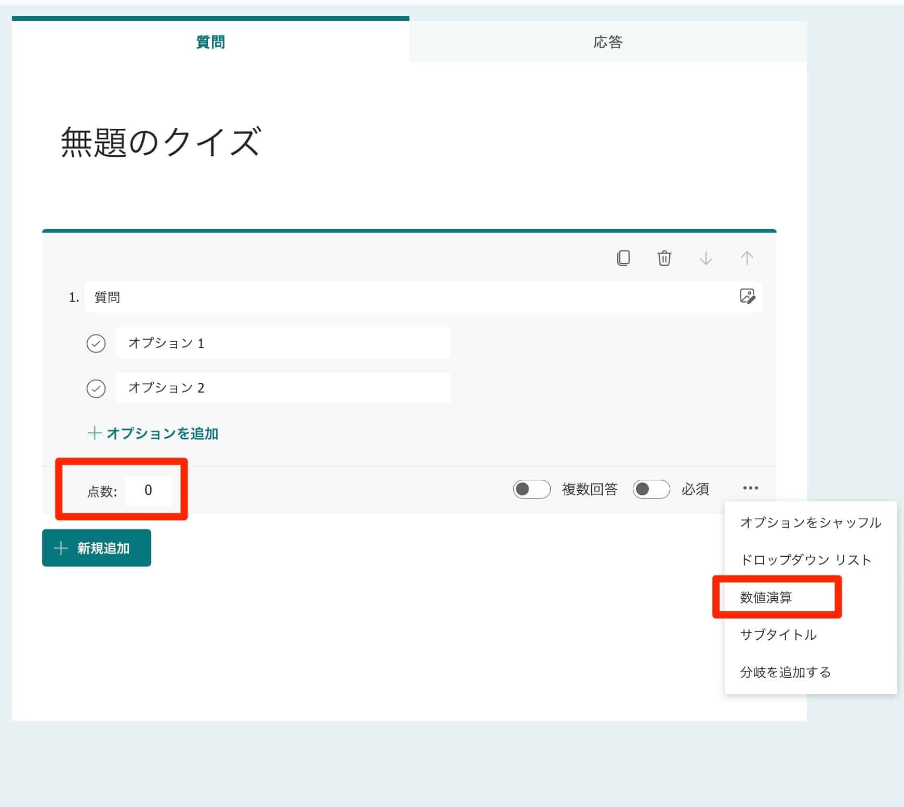Move the question down with the down arrow

[x=706, y=258]
